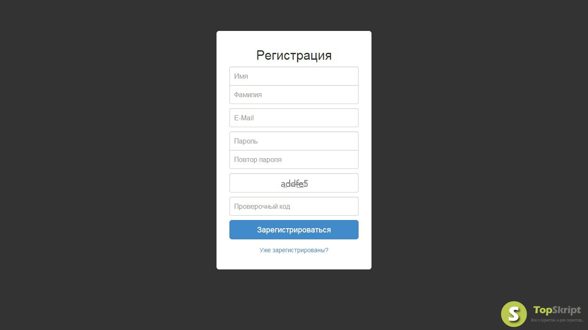Click into the E-Mail field
The image size is (588, 330).
pos(294,118)
